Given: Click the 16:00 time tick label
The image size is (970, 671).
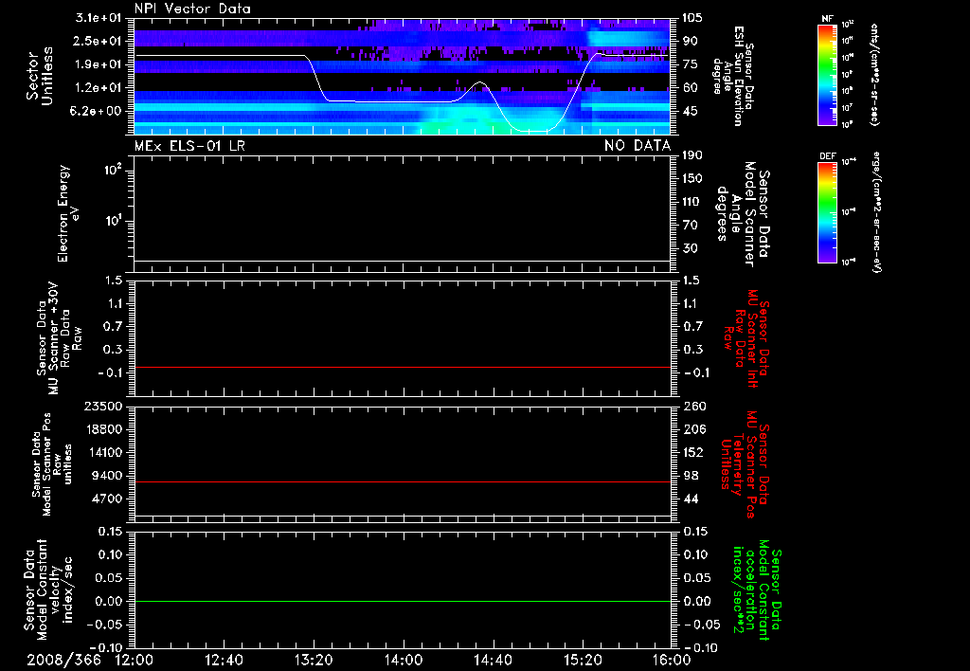Looking at the screenshot, I should (672, 660).
